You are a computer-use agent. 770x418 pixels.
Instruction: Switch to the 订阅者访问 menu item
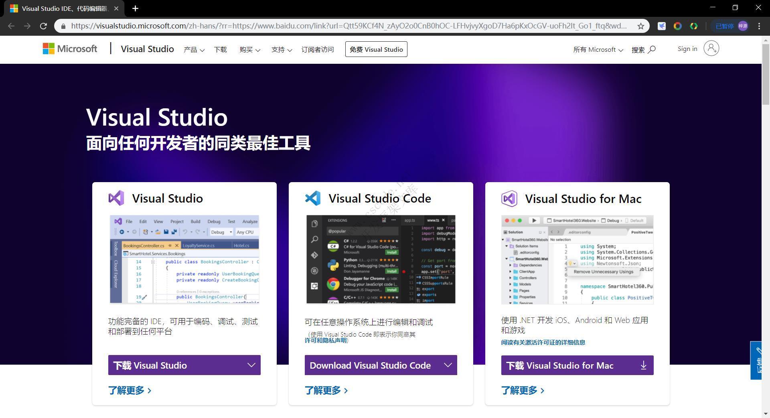pyautogui.click(x=317, y=50)
